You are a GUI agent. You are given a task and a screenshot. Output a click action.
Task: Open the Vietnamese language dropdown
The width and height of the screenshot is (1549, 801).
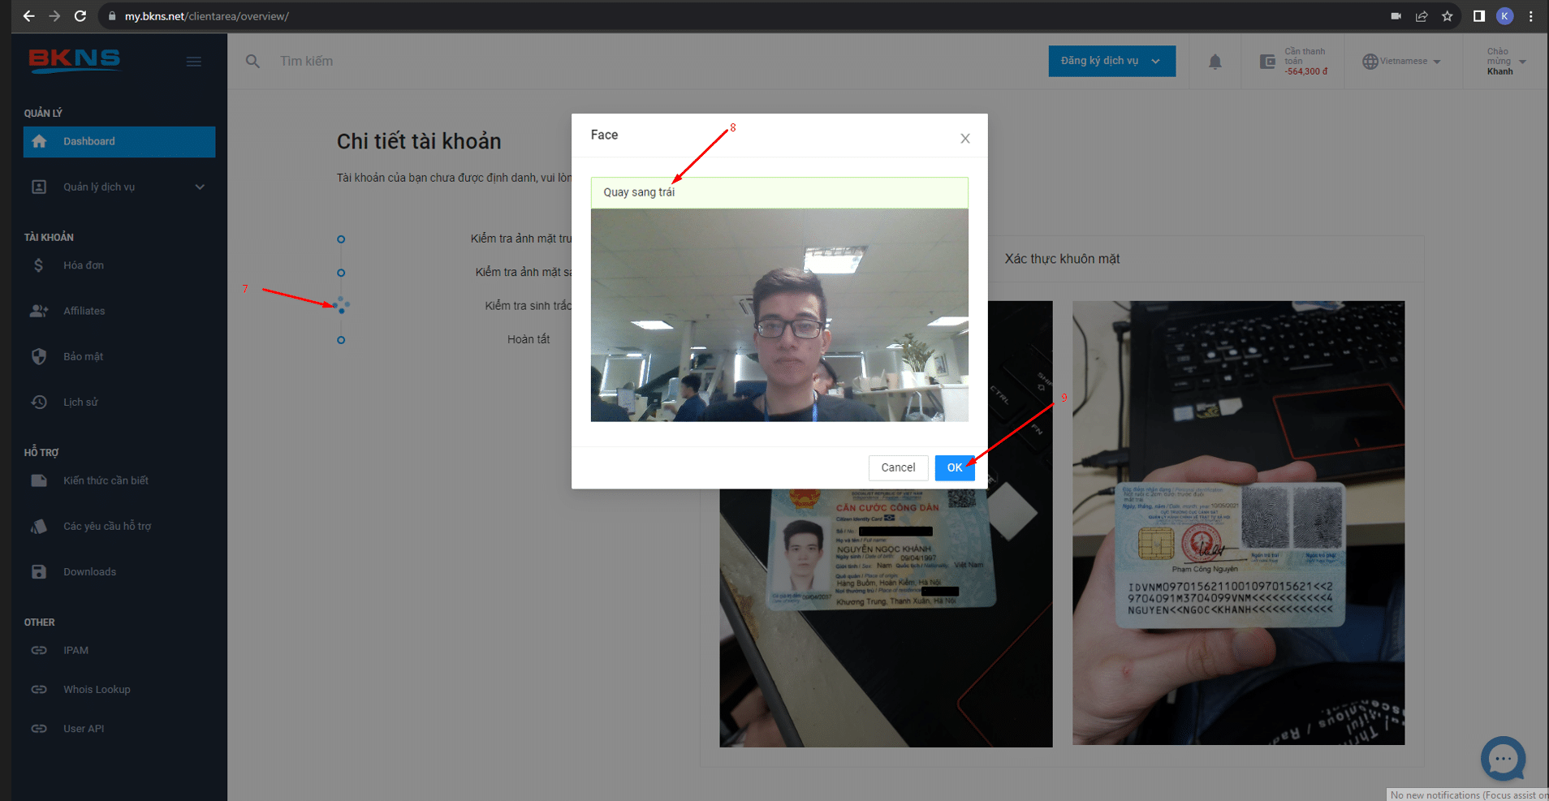click(x=1402, y=61)
